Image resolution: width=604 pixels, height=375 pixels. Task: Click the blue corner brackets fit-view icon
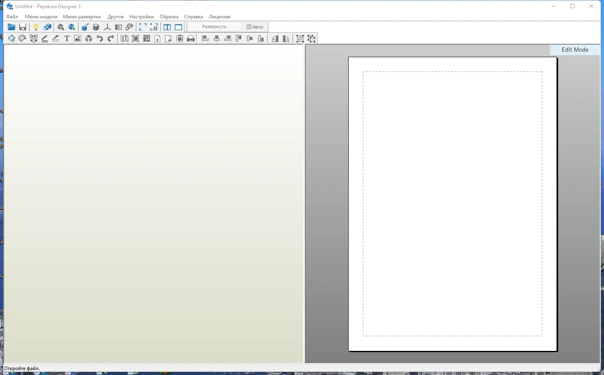143,27
